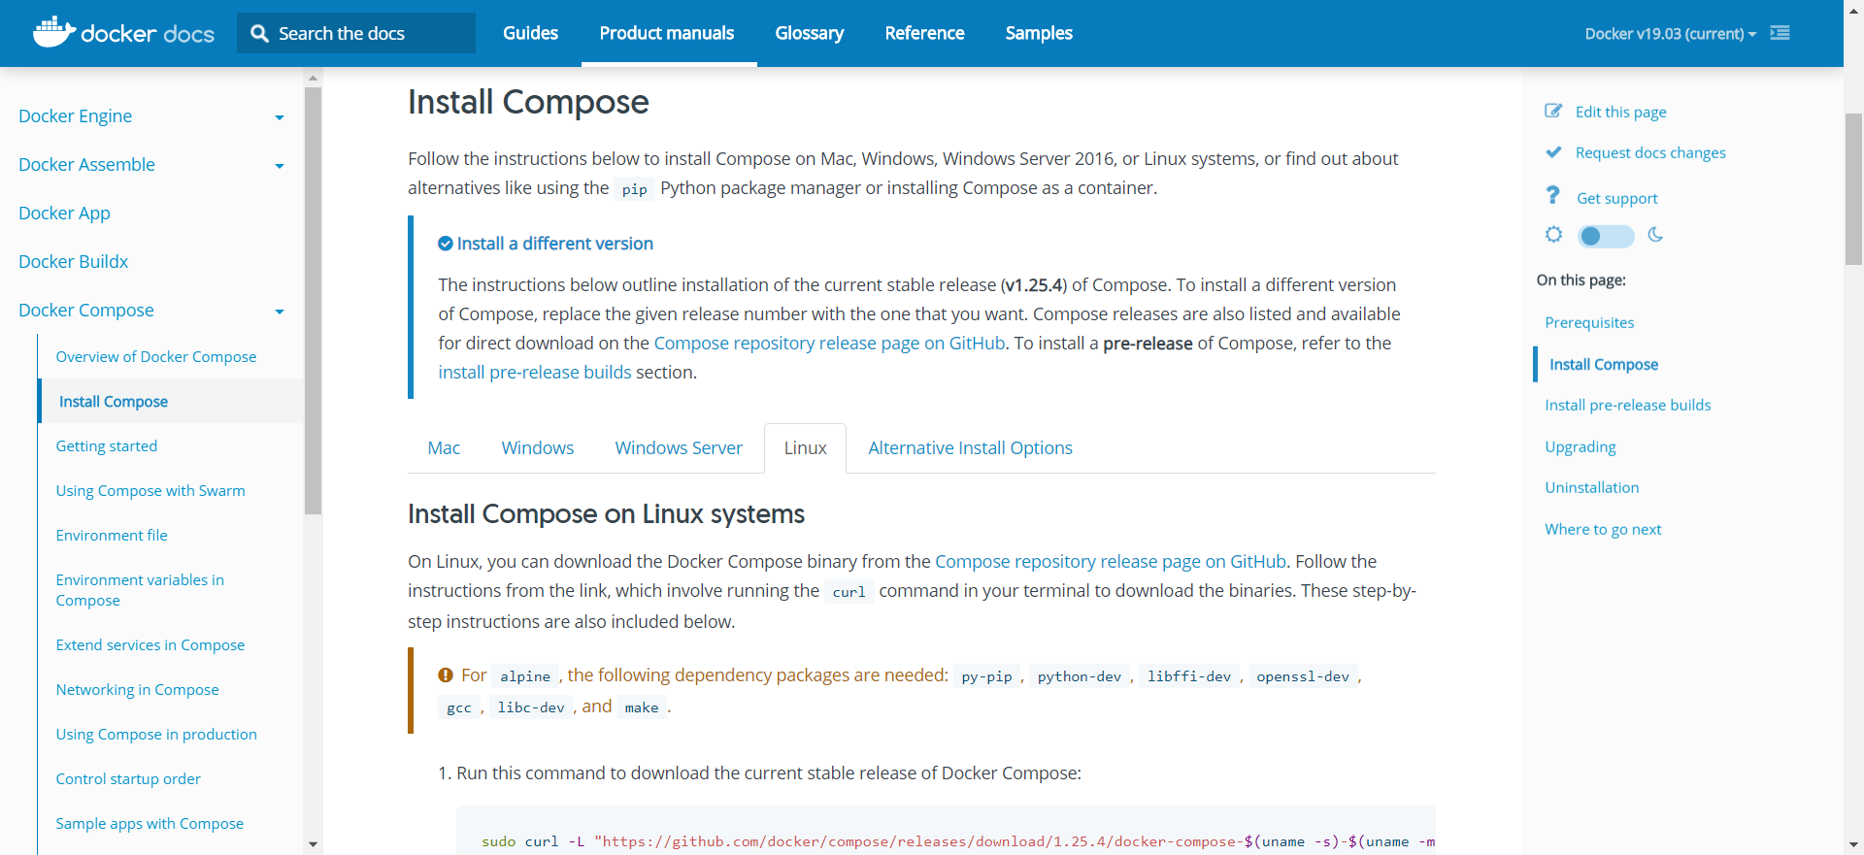Click the question mark Get support icon
This screenshot has height=855, width=1864.
pyautogui.click(x=1553, y=196)
